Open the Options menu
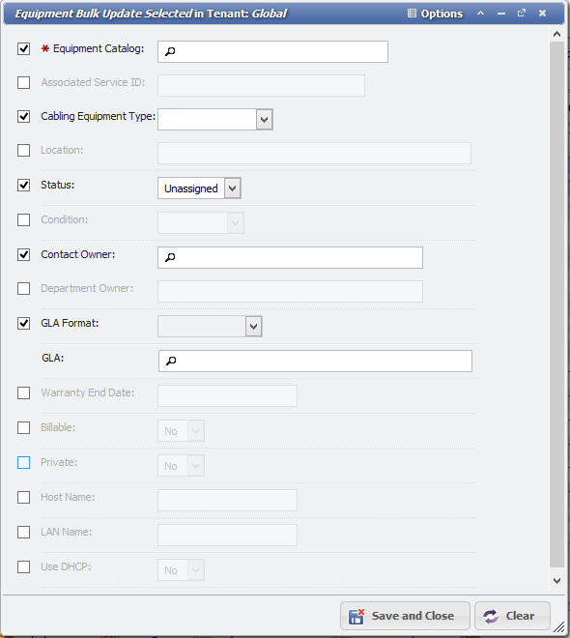The image size is (570, 638). point(435,14)
